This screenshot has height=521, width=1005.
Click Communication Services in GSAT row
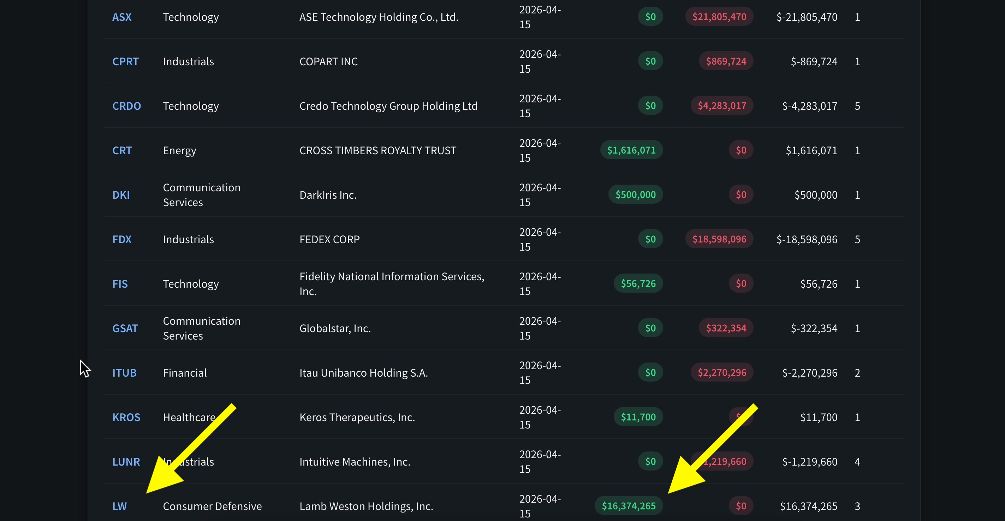coord(201,328)
